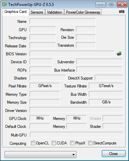The height and width of the screenshot is (161, 129).
Task: Click the Release Date field
Action: pyautogui.click(x=43, y=45)
